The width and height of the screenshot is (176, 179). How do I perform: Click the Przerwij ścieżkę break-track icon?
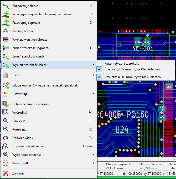[6, 31]
